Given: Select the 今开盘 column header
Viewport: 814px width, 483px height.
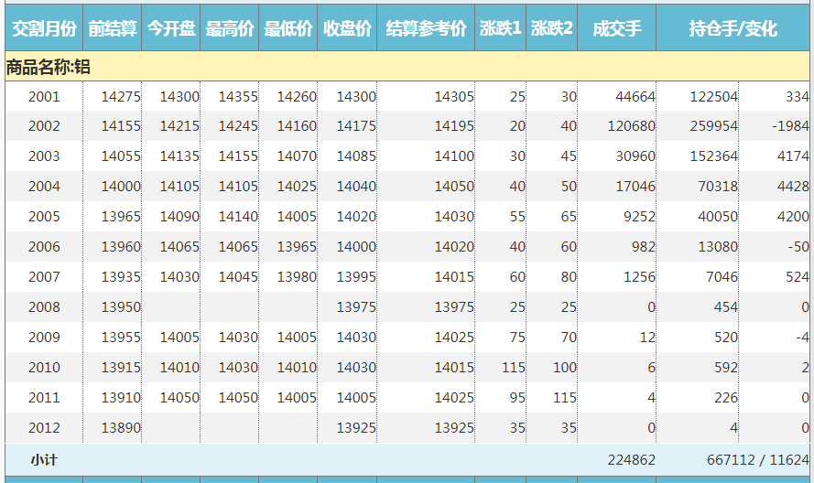Looking at the screenshot, I should (171, 29).
